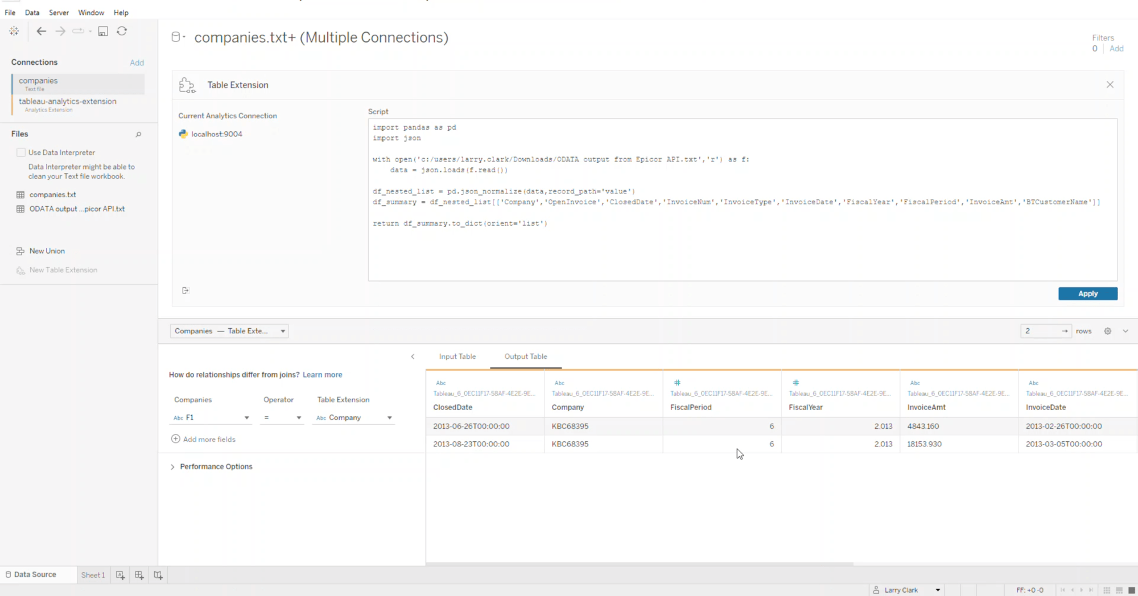The height and width of the screenshot is (596, 1138).
Task: Create a New Dashboard from the bottom bar
Action: click(x=139, y=575)
